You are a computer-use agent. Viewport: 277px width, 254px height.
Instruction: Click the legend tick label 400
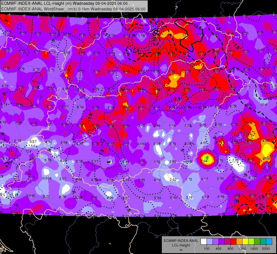click(x=218, y=249)
